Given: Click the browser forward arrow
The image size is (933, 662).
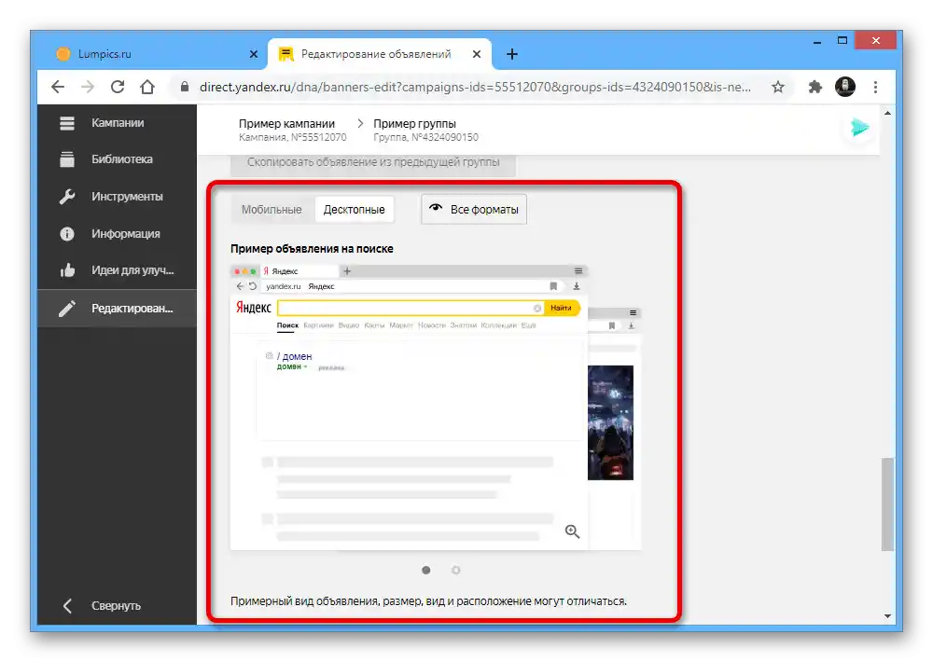Looking at the screenshot, I should [88, 87].
